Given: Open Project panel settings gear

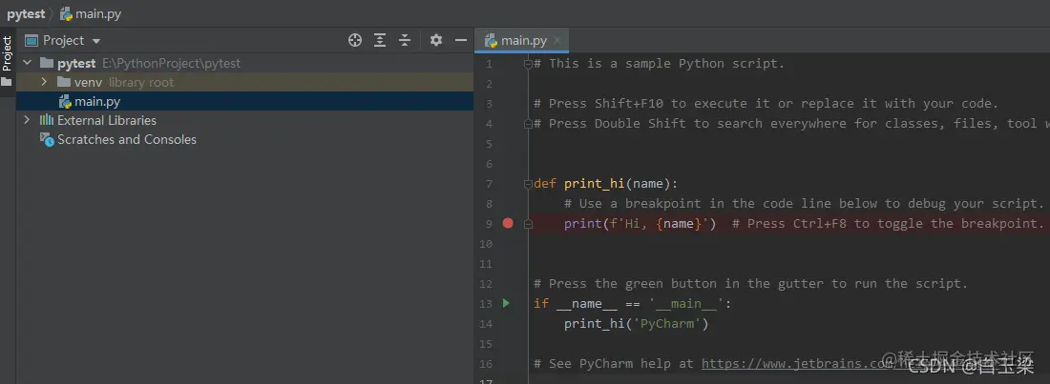Looking at the screenshot, I should click(436, 40).
